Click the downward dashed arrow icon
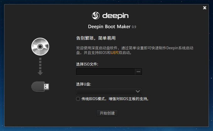Image resolution: width=213 pixels, height=131 pixels. (x=40, y=66)
